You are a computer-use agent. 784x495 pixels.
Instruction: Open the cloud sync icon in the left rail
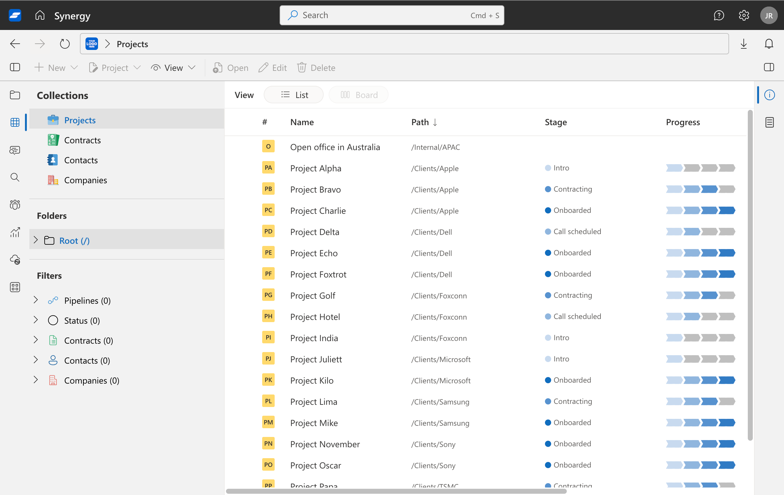click(x=15, y=260)
